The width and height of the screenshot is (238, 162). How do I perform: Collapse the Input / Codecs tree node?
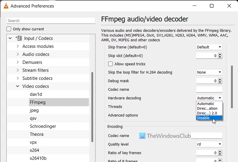click(10, 38)
